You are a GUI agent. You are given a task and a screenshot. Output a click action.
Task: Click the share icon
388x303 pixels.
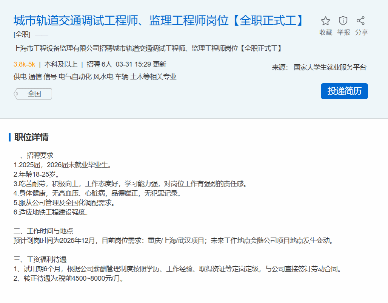pyautogui.click(x=361, y=21)
